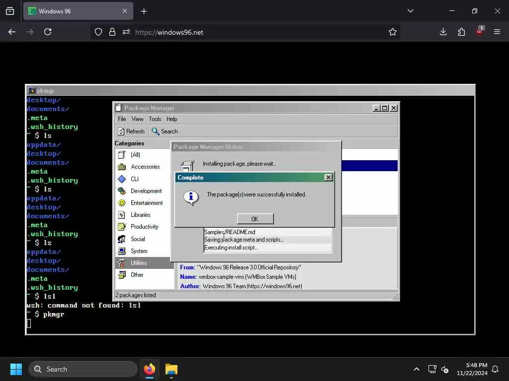Go back in browser history
The width and height of the screenshot is (509, 381).
(12, 32)
